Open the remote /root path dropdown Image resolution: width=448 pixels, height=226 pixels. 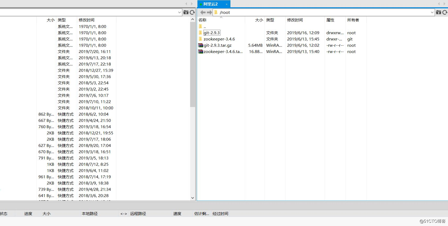tap(432, 12)
